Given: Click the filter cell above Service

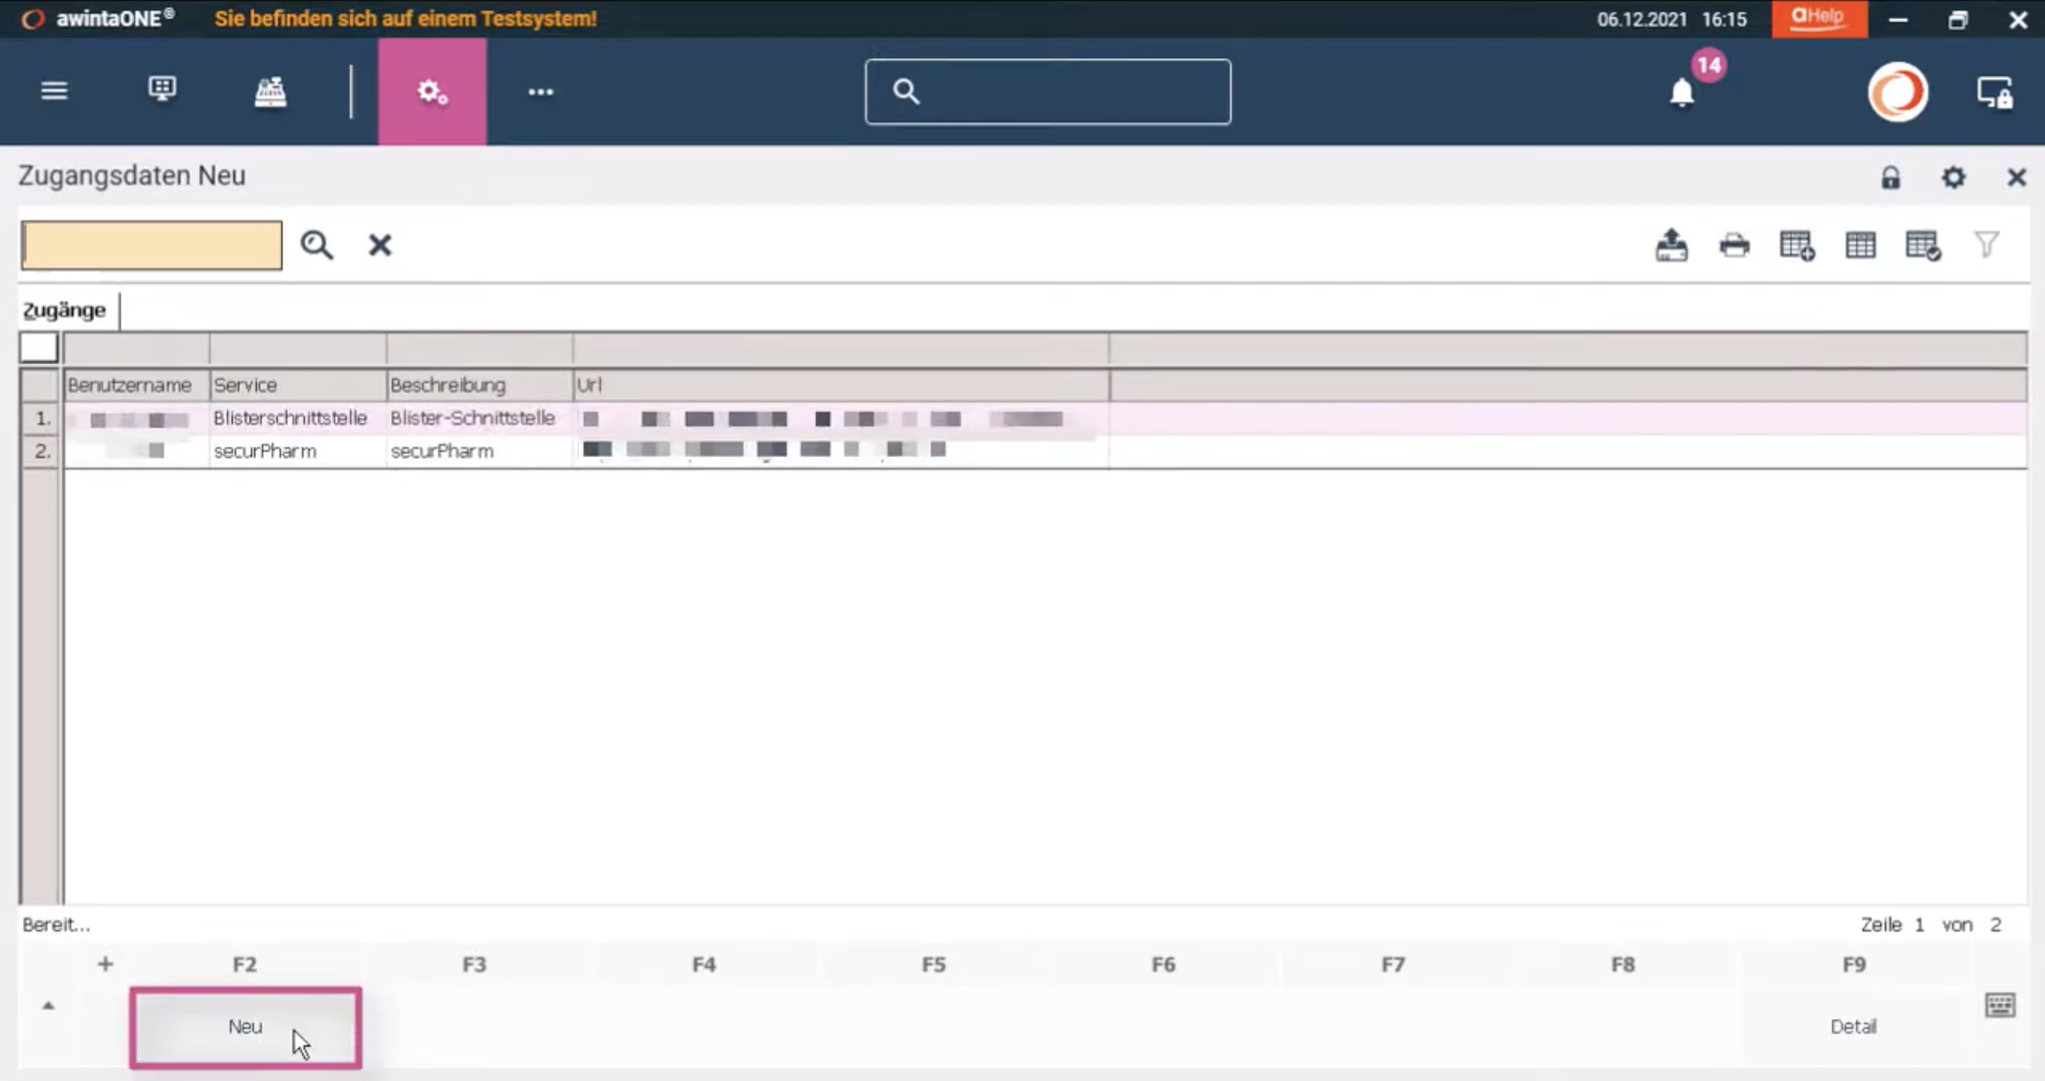Looking at the screenshot, I should pyautogui.click(x=298, y=349).
